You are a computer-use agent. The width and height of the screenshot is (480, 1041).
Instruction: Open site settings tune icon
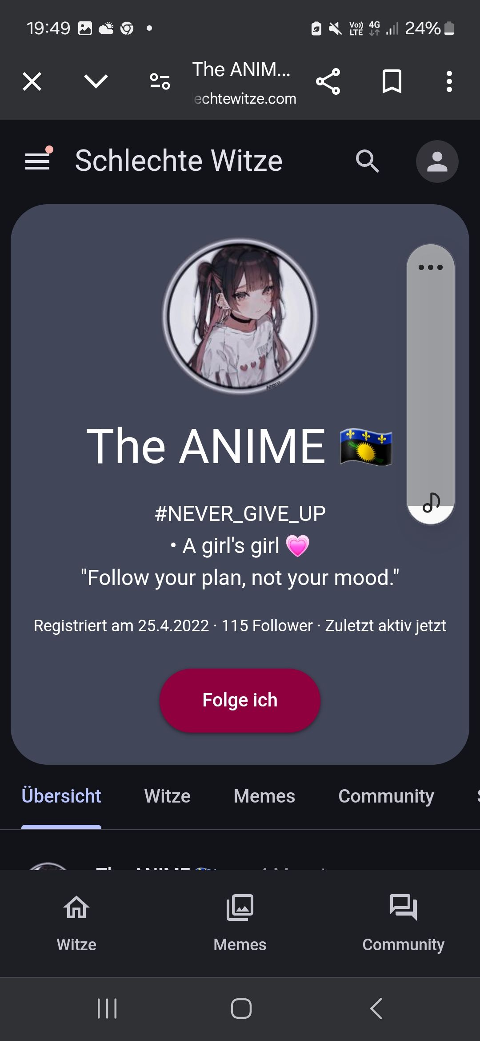pyautogui.click(x=160, y=82)
